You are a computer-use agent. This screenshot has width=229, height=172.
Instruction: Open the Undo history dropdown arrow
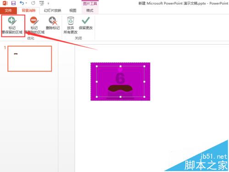[x=27, y=3]
